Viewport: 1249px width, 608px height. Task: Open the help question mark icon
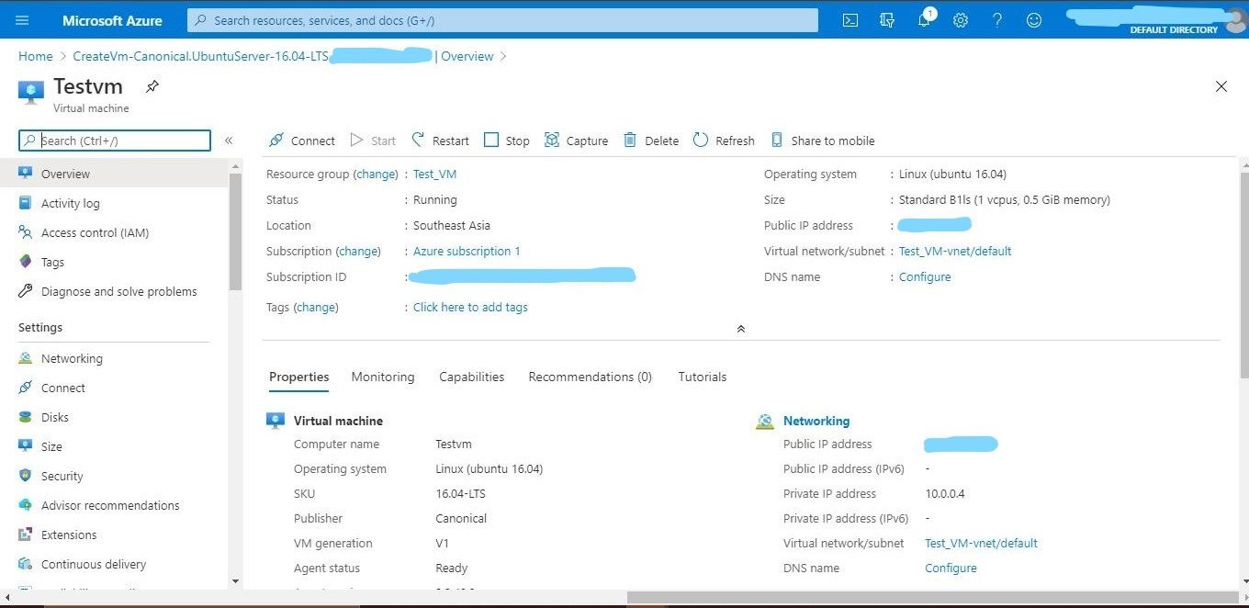click(997, 19)
